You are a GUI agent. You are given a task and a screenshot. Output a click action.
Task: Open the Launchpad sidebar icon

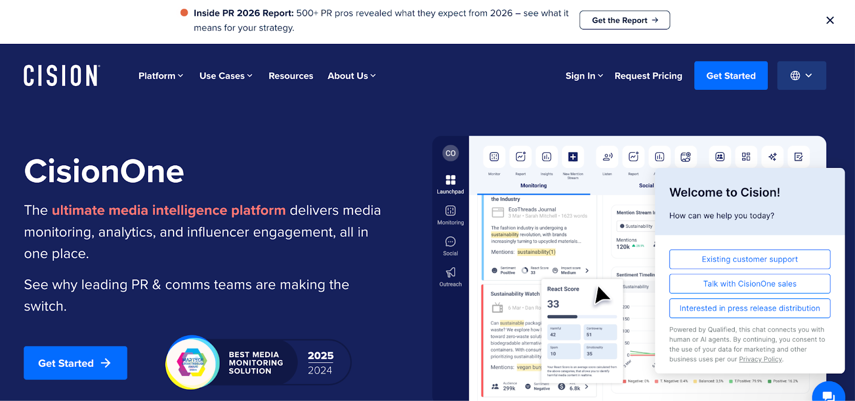point(450,180)
